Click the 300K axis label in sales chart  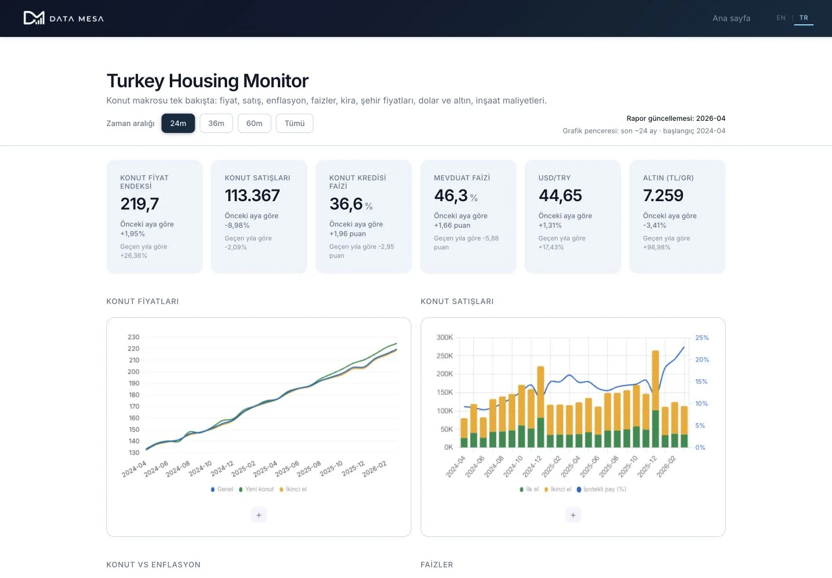click(445, 337)
